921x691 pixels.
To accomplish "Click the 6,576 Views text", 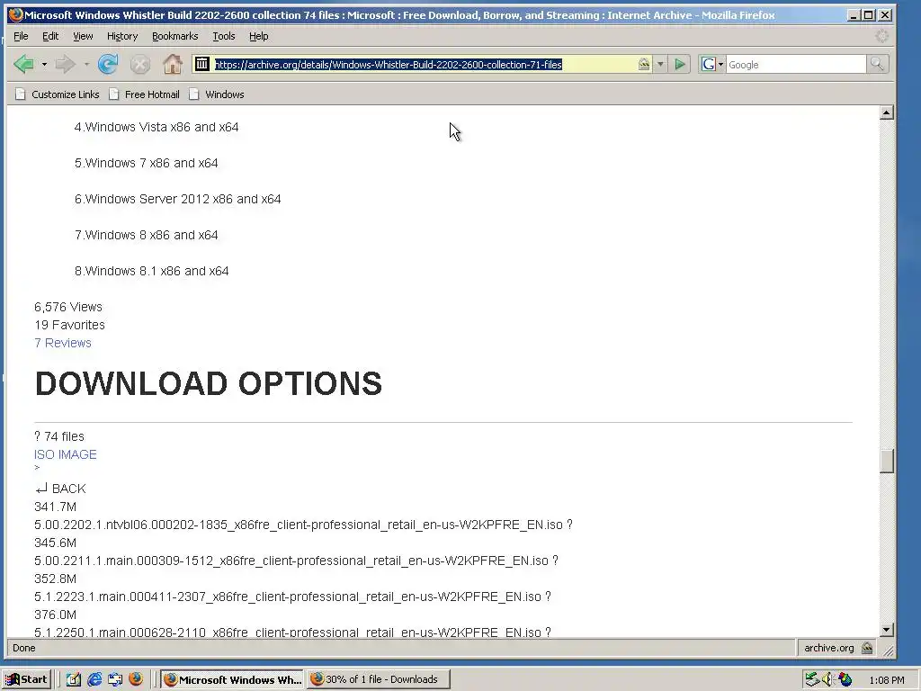I will point(68,307).
